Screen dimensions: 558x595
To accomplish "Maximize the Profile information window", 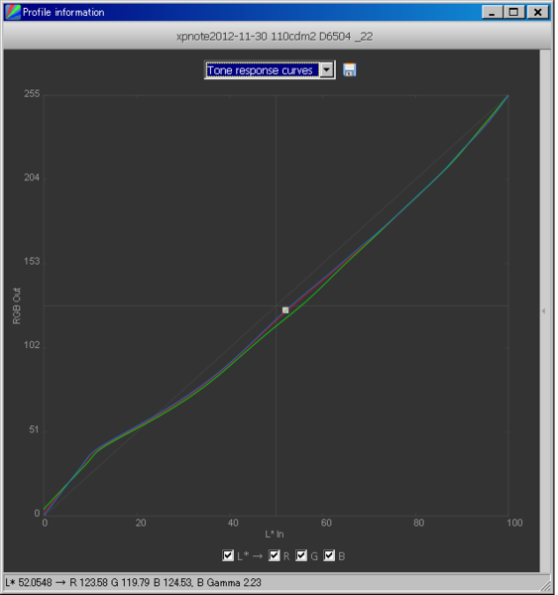I will click(x=515, y=12).
